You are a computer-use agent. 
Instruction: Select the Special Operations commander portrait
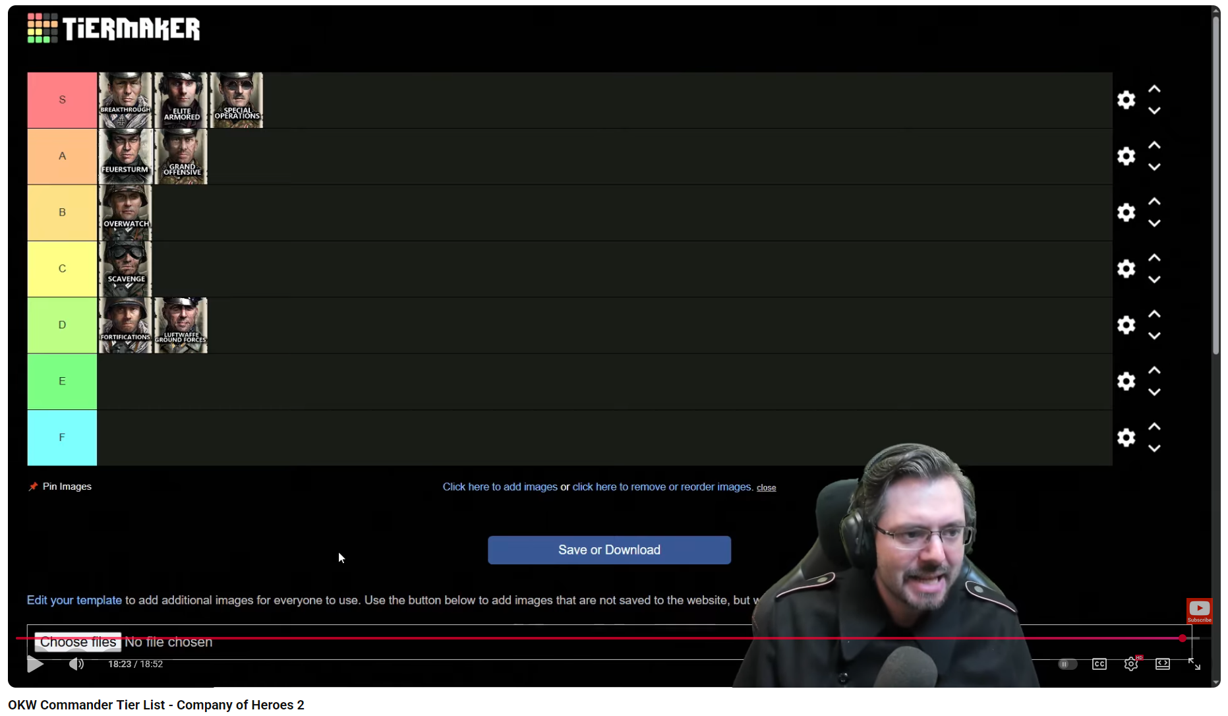click(x=236, y=100)
